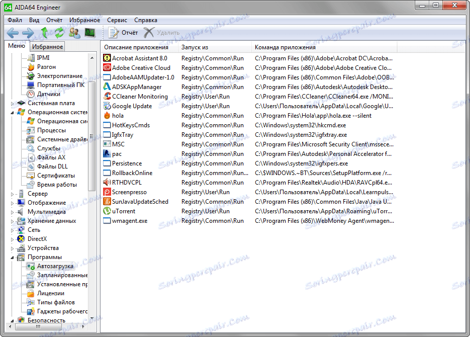The width and height of the screenshot is (470, 337).
Task: Click the tree horizontal scrollbar right arrow
Action: click(x=83, y=326)
